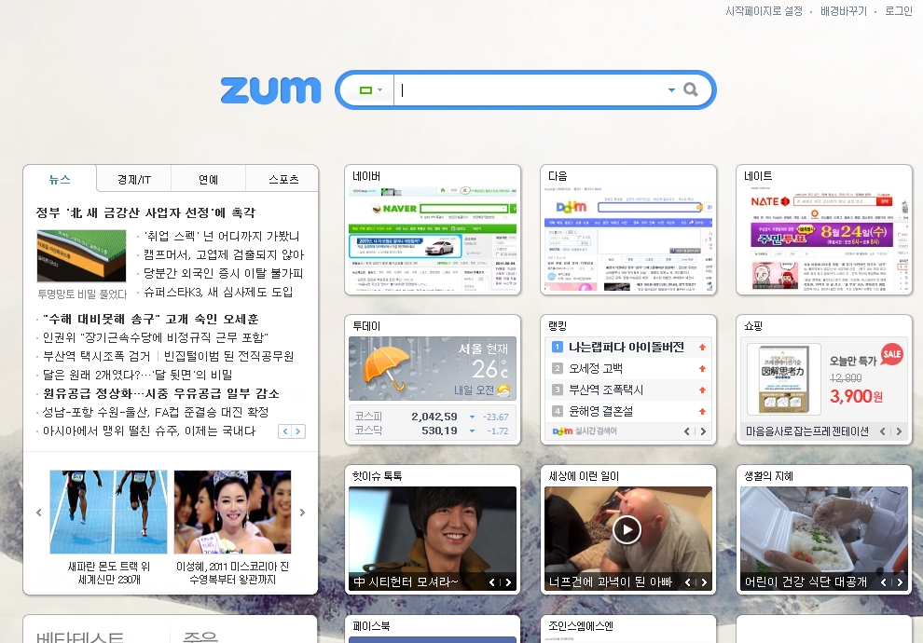The height and width of the screenshot is (643, 923).
Task: Open headline 정부 '北 새 금강산 사업자 선정'에 촉각
Action: coord(145,212)
